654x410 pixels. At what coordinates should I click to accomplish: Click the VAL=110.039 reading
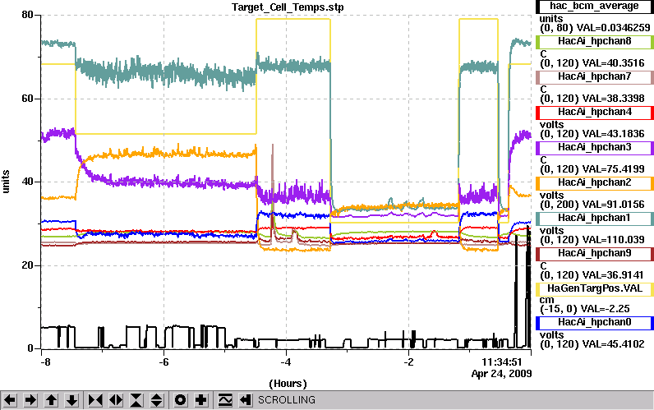(613, 240)
